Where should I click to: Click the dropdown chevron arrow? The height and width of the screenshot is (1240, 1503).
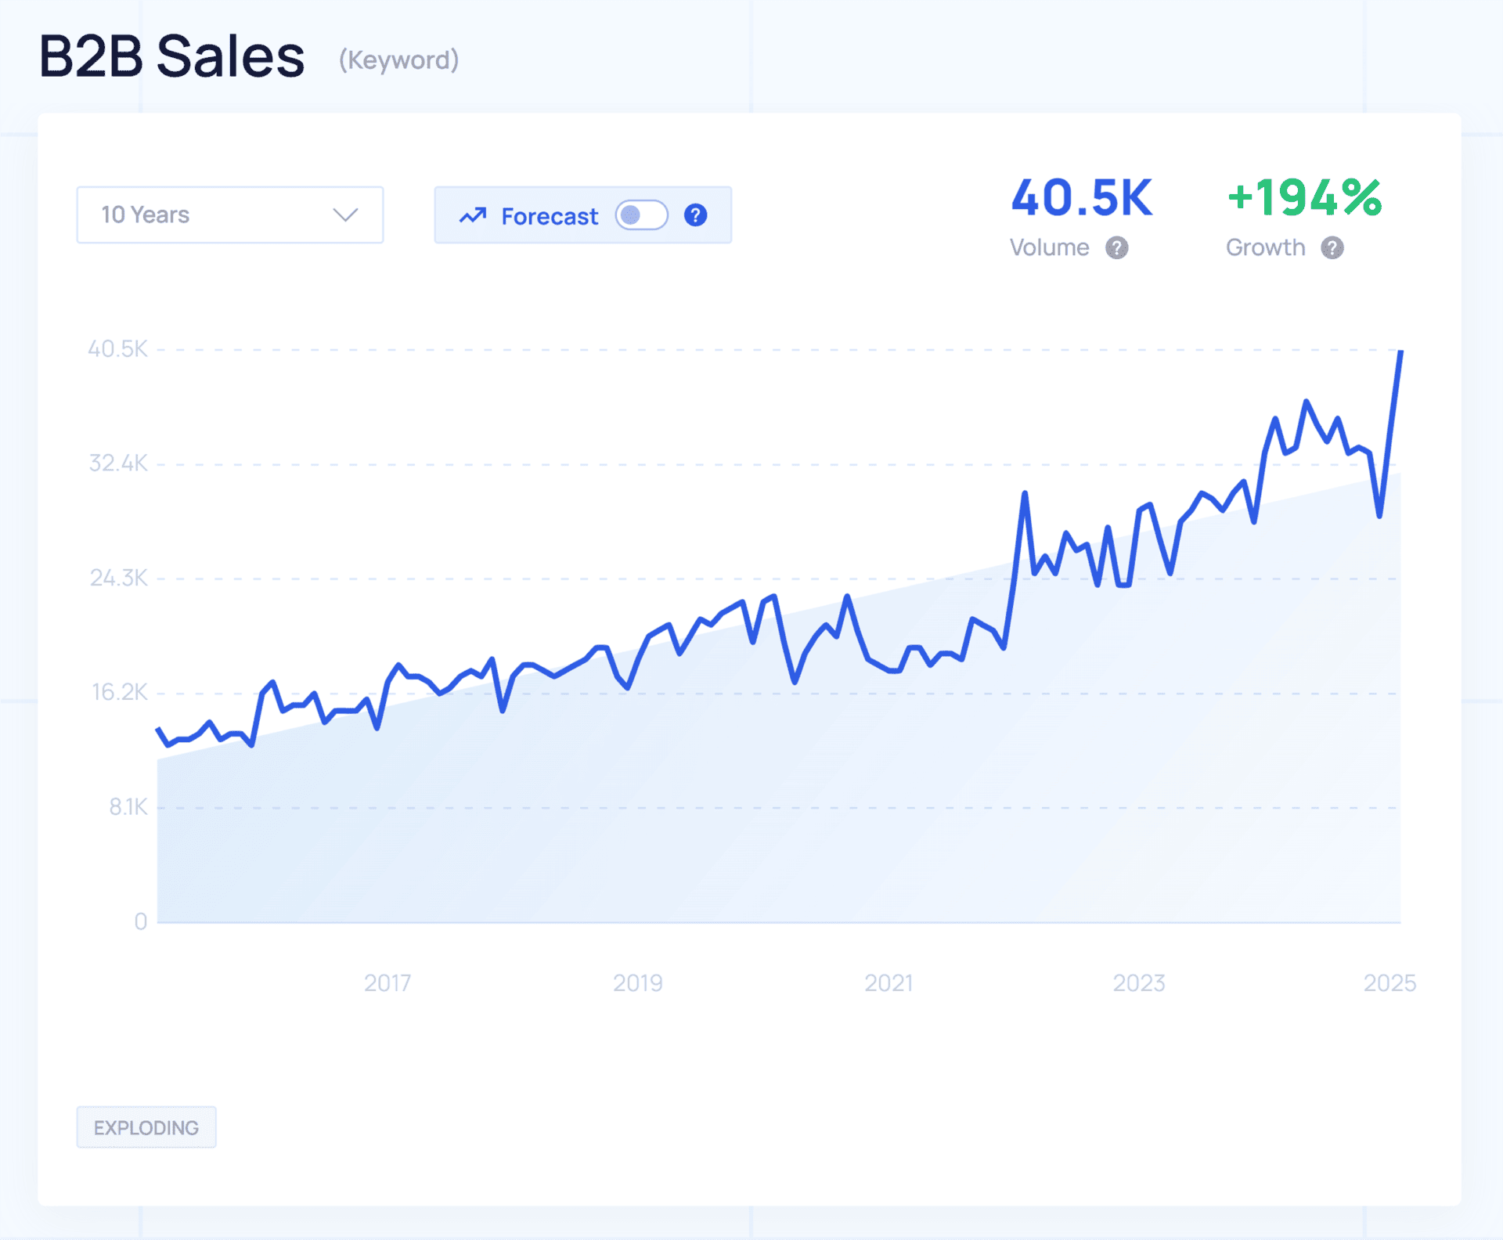345,214
